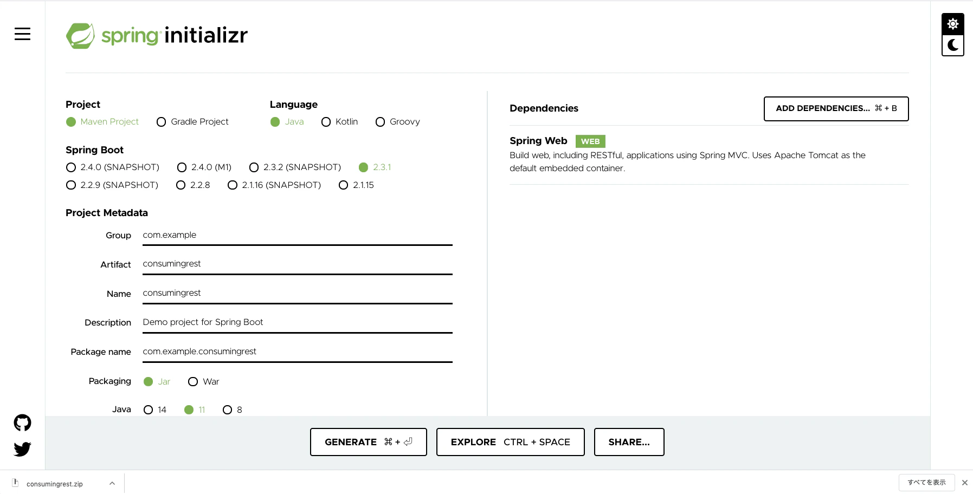Viewport: 973px width, 494px height.
Task: Click the Spring Web dependency title
Action: click(x=538, y=141)
